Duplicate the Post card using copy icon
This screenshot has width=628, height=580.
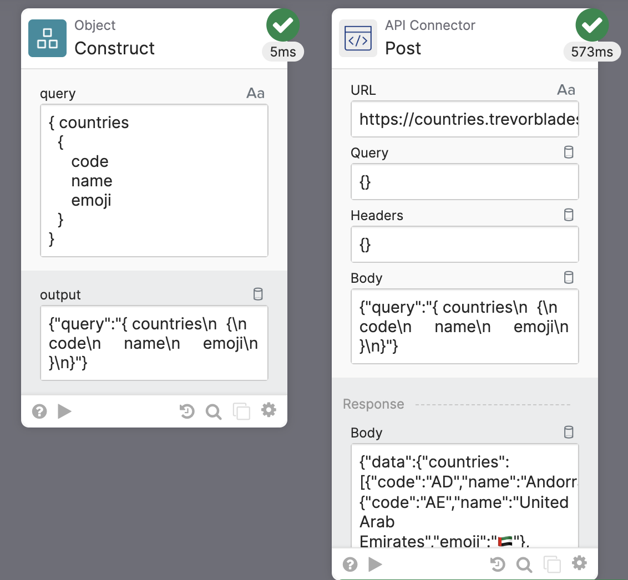[551, 564]
